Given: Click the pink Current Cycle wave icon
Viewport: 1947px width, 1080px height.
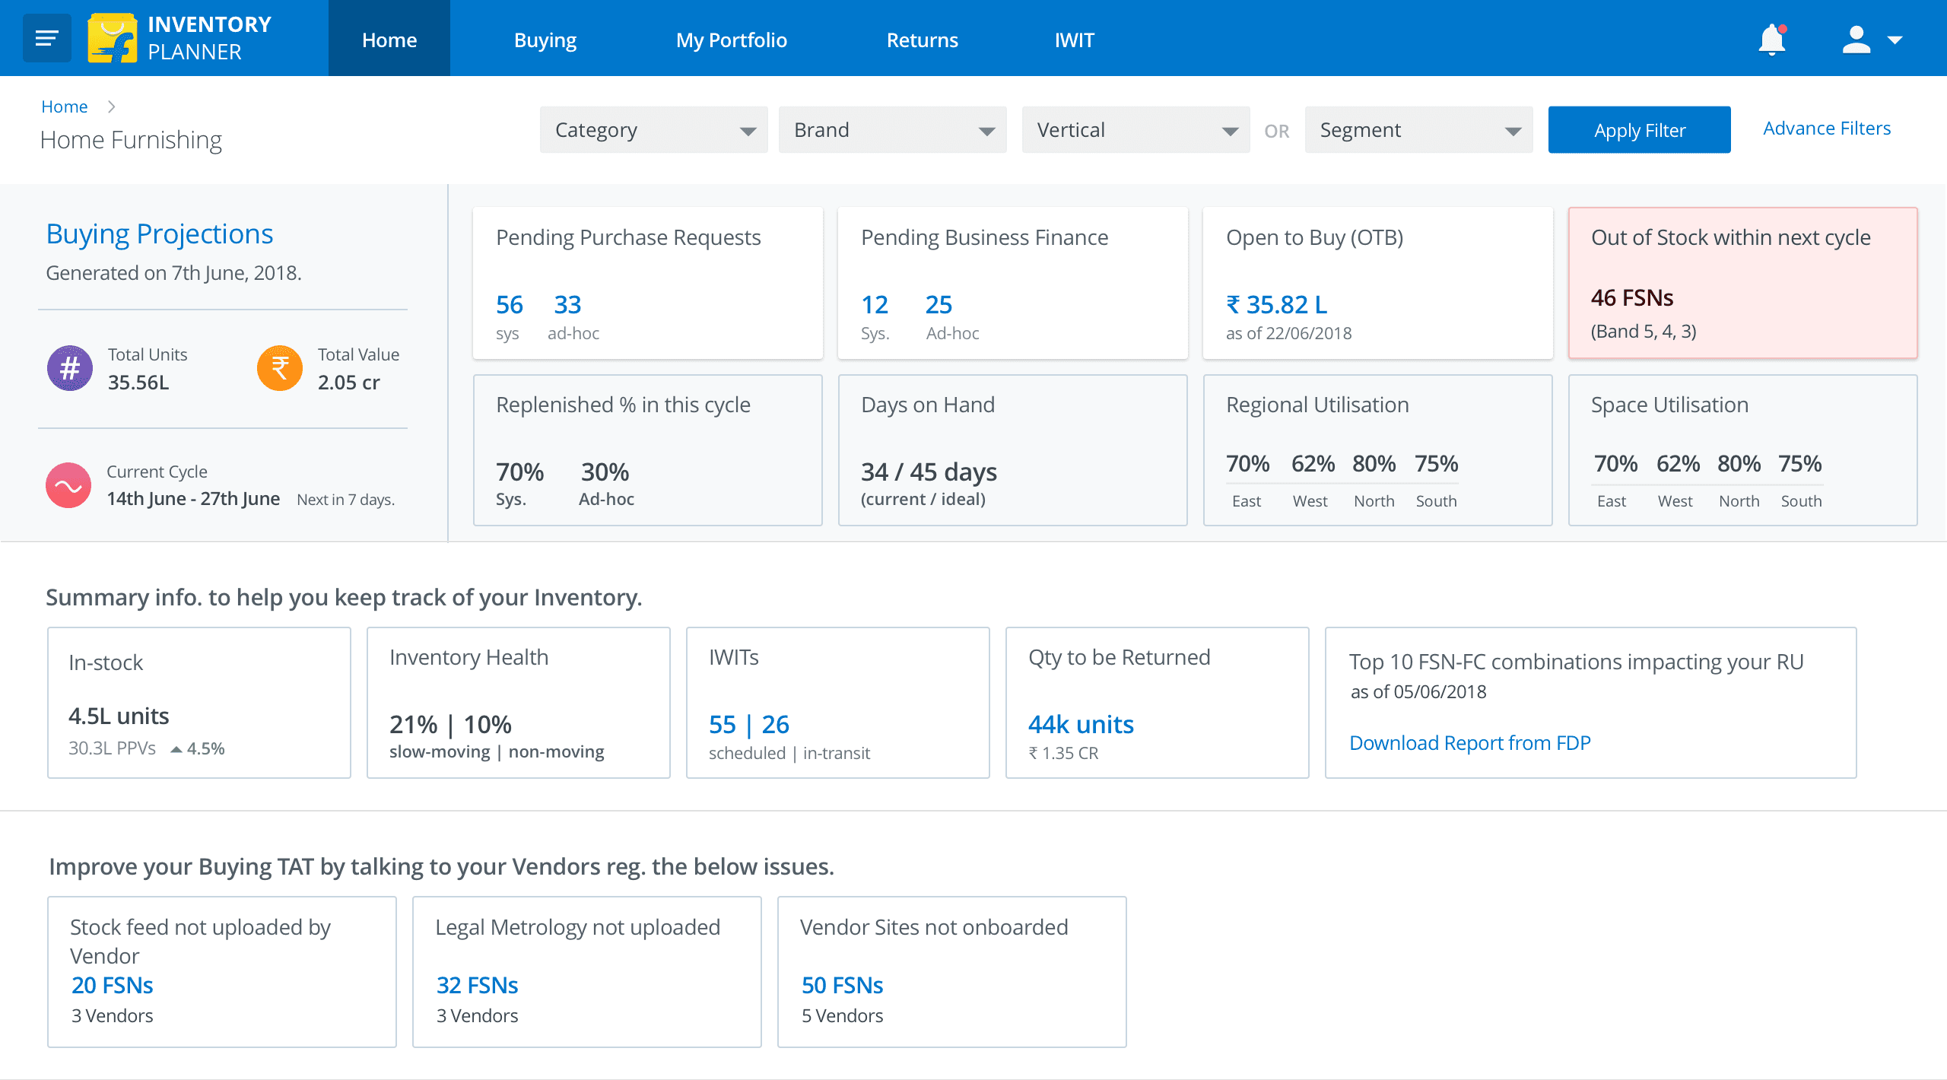Looking at the screenshot, I should (68, 485).
